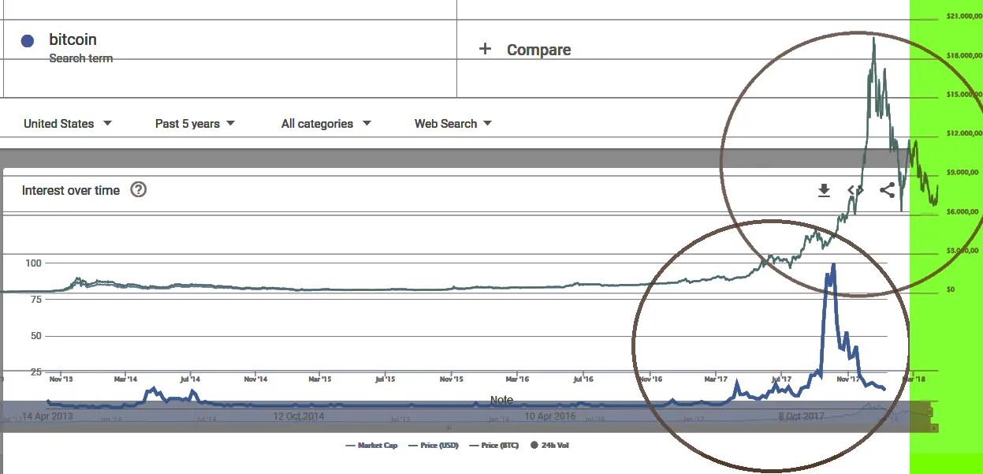The image size is (983, 474).
Task: Click the Note label on the chart
Action: point(501,400)
